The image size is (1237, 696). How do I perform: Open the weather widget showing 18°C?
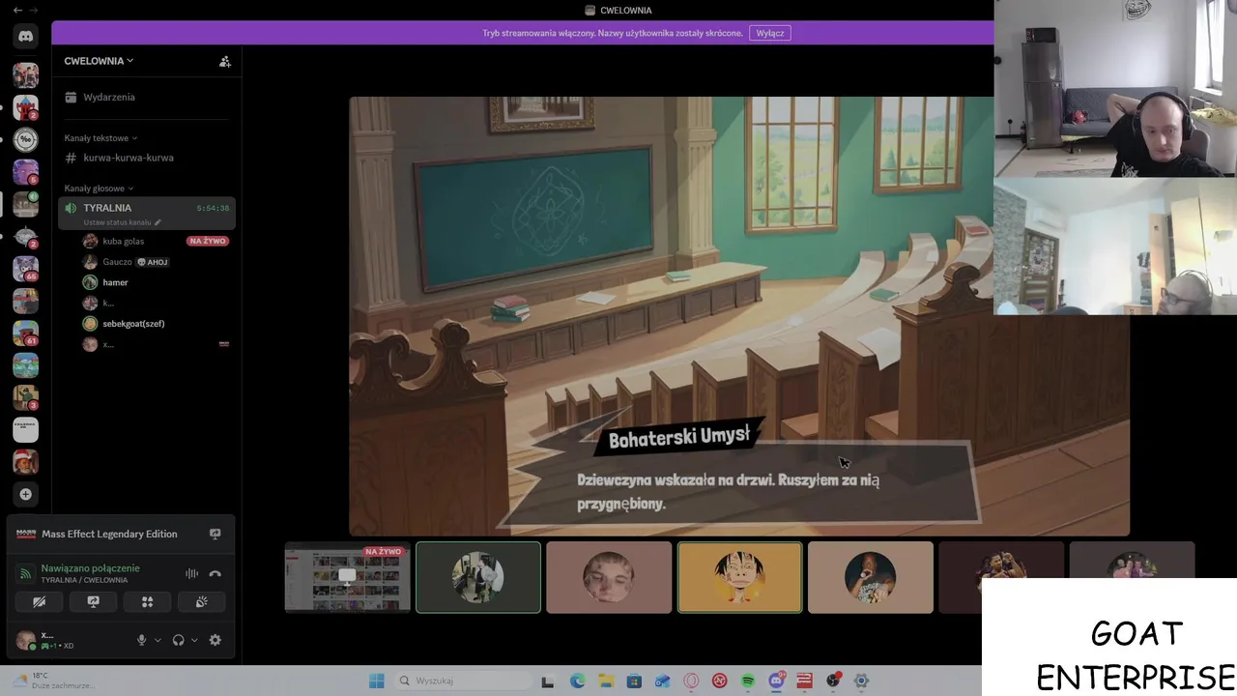click(x=53, y=681)
